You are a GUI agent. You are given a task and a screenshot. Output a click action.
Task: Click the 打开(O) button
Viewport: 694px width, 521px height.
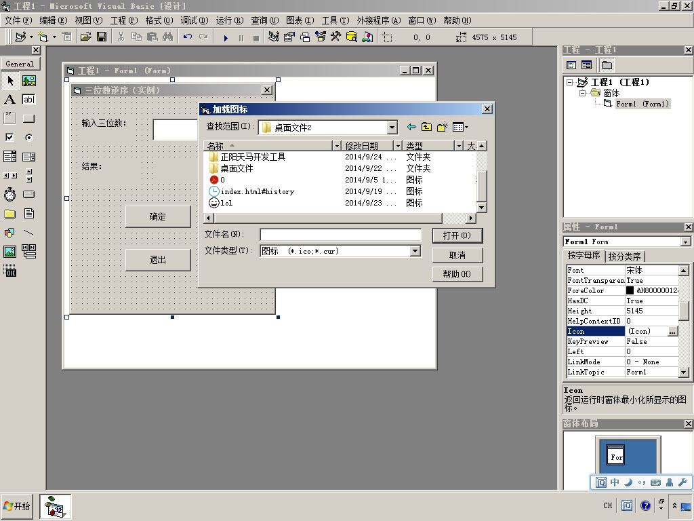457,235
